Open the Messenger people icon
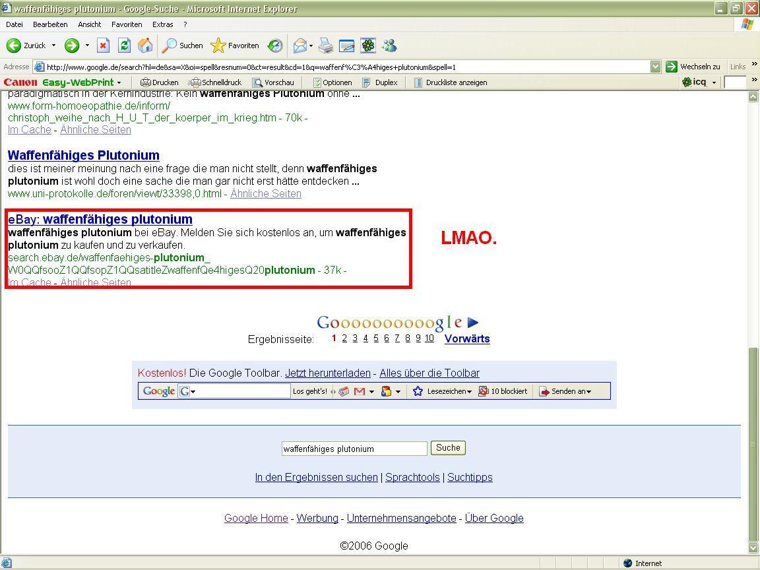760x570 pixels. pyautogui.click(x=389, y=46)
